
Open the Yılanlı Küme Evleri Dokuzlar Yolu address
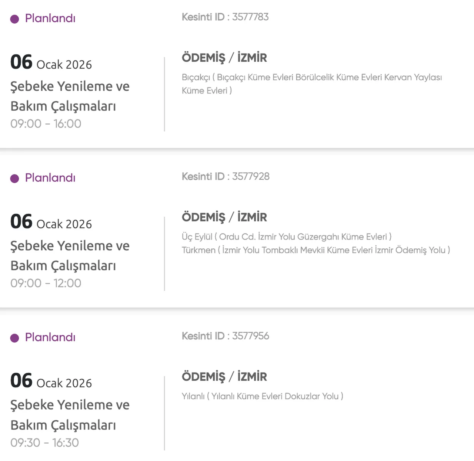[x=262, y=396]
